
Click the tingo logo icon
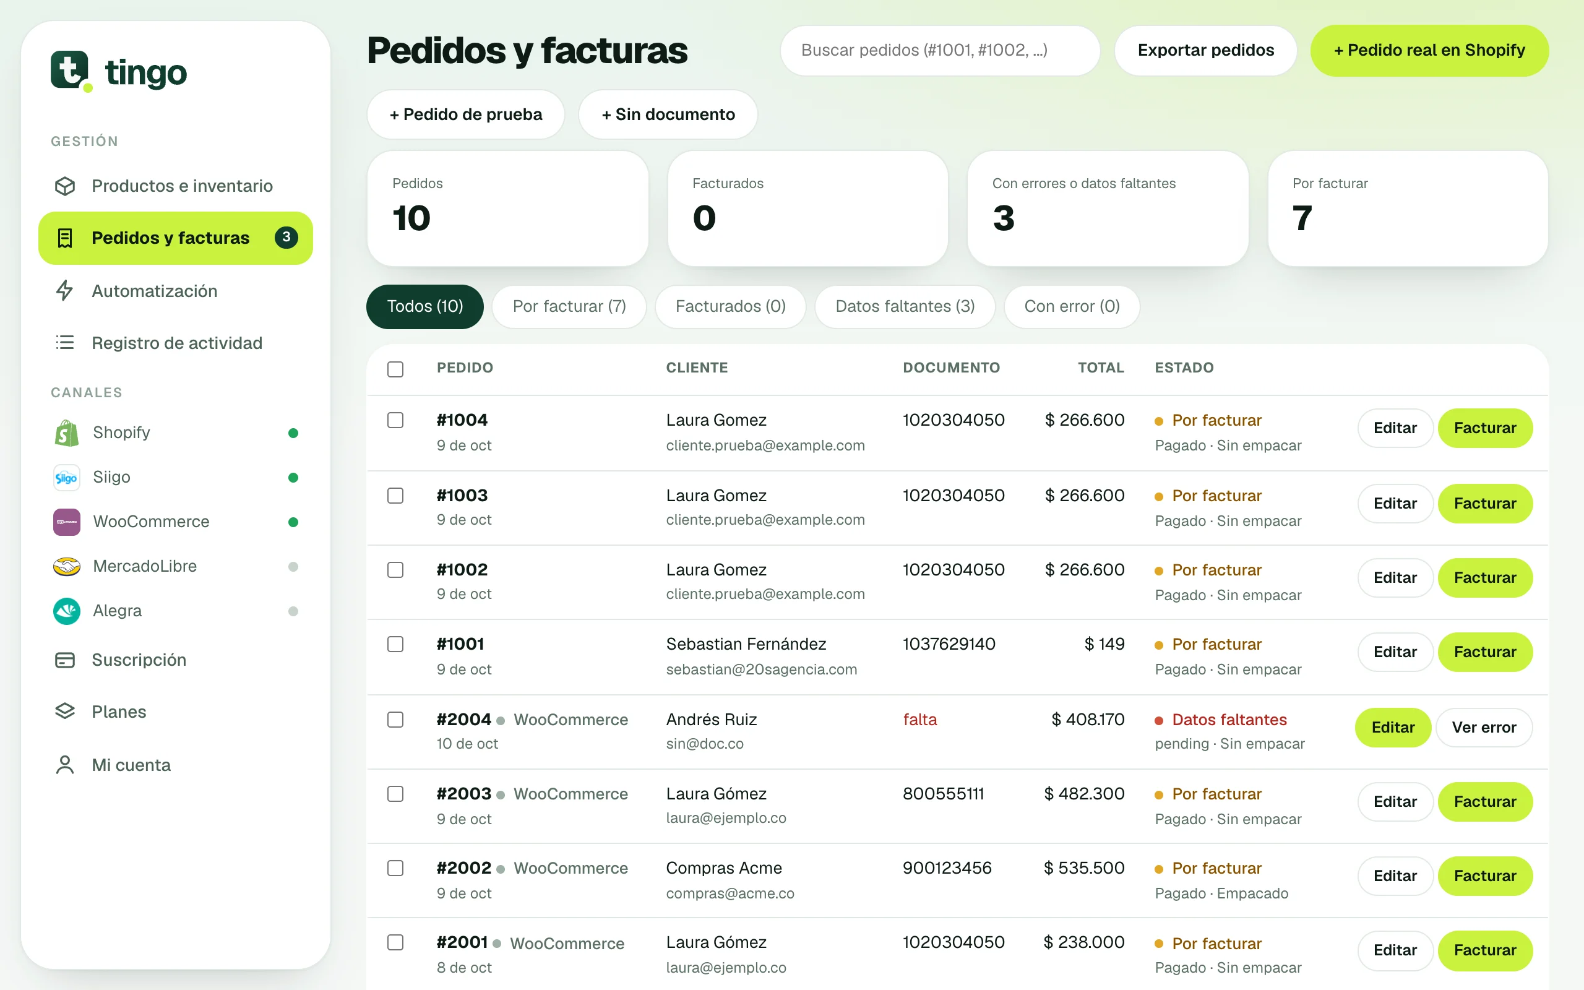point(71,71)
